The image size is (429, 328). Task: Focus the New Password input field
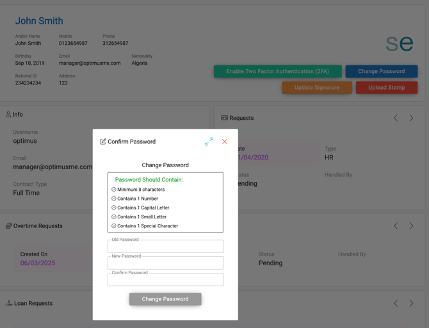165,263
